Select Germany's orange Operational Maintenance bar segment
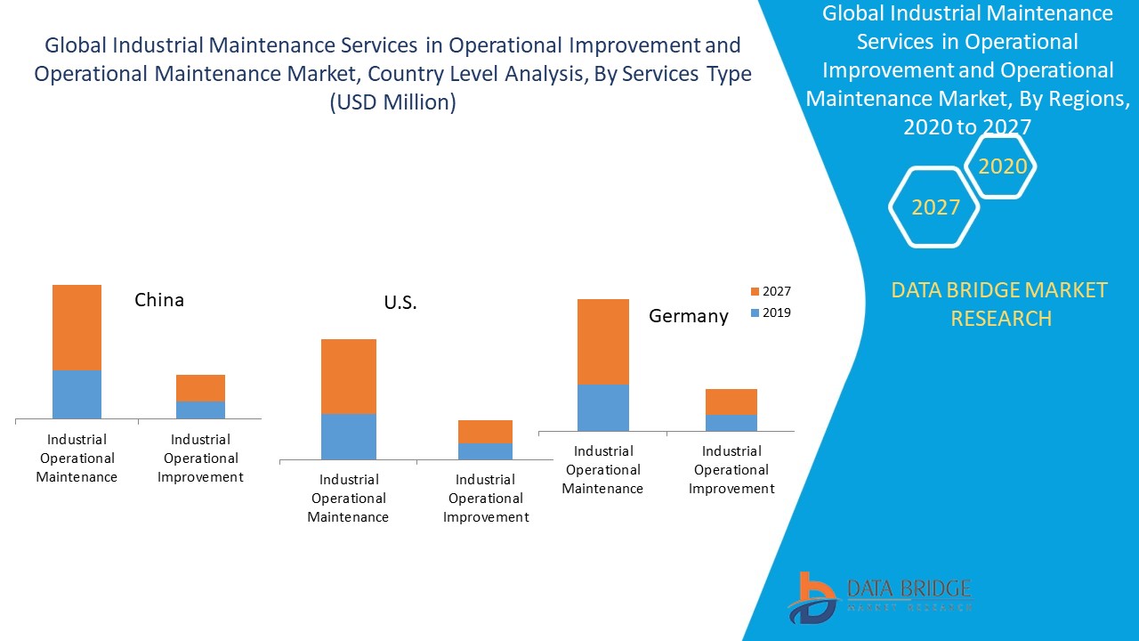 (x=602, y=341)
